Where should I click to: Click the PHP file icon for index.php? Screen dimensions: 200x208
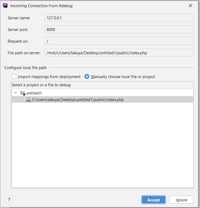point(28,100)
